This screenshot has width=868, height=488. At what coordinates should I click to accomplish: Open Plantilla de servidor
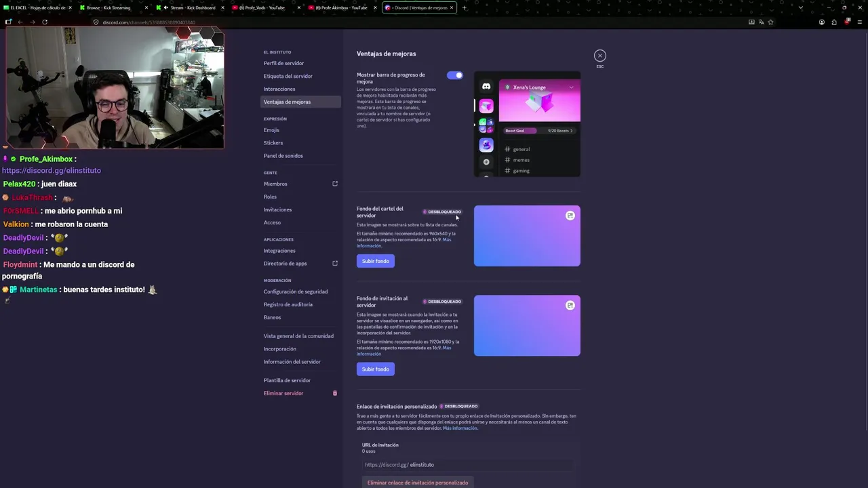(300, 380)
